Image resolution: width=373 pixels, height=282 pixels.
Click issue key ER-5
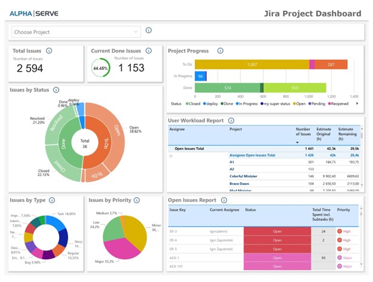tap(173, 249)
